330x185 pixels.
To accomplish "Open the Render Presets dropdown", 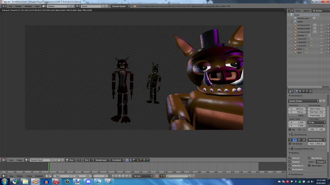I will (x=303, y=101).
